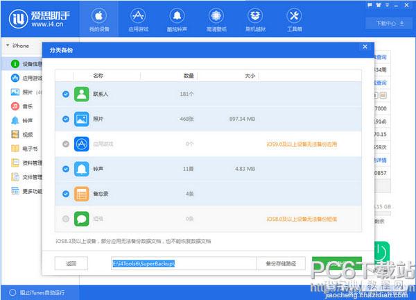This screenshot has width=416, height=300.
Task: Click the green start backup button
Action: pyautogui.click(x=337, y=263)
